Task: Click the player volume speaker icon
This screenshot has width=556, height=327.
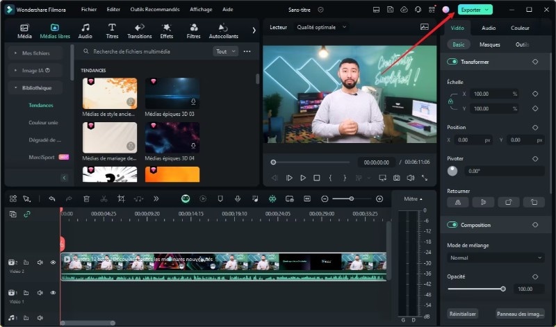Action: click(411, 178)
